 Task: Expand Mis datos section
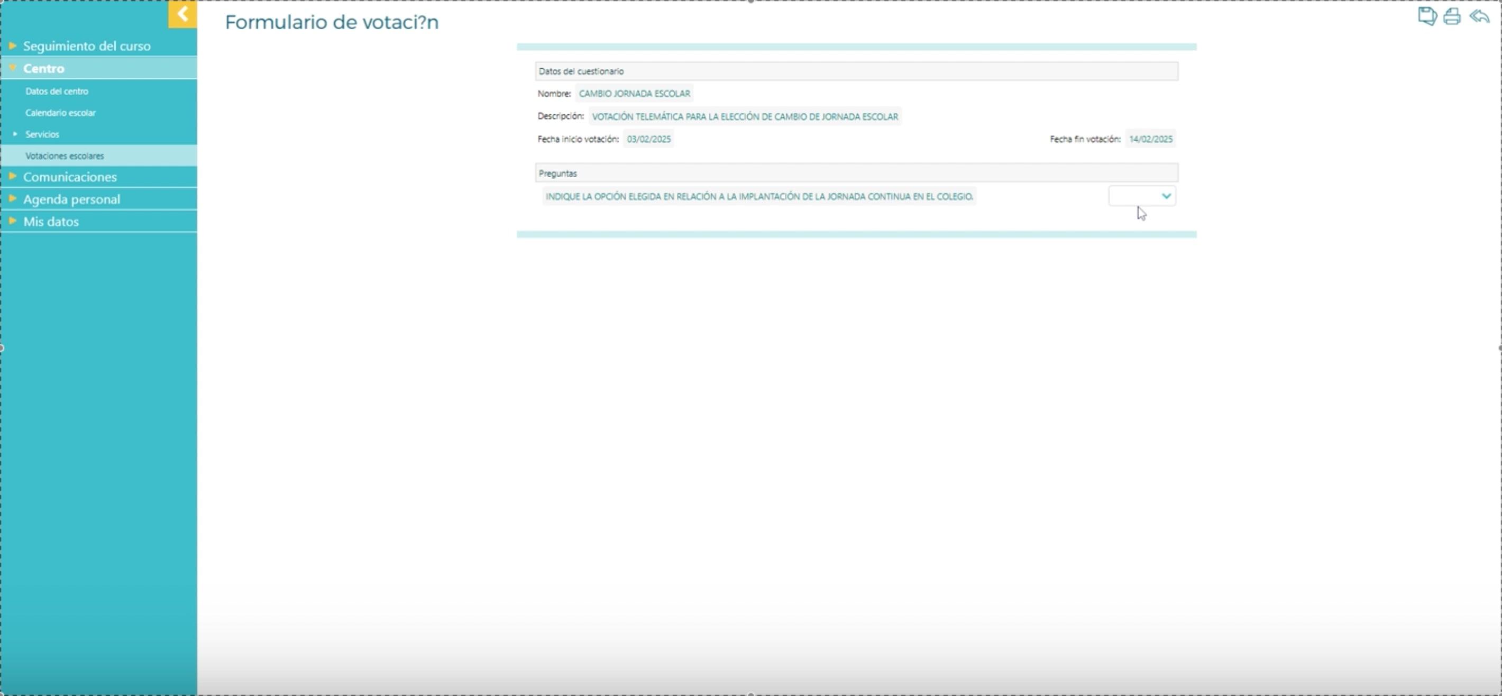pos(51,222)
